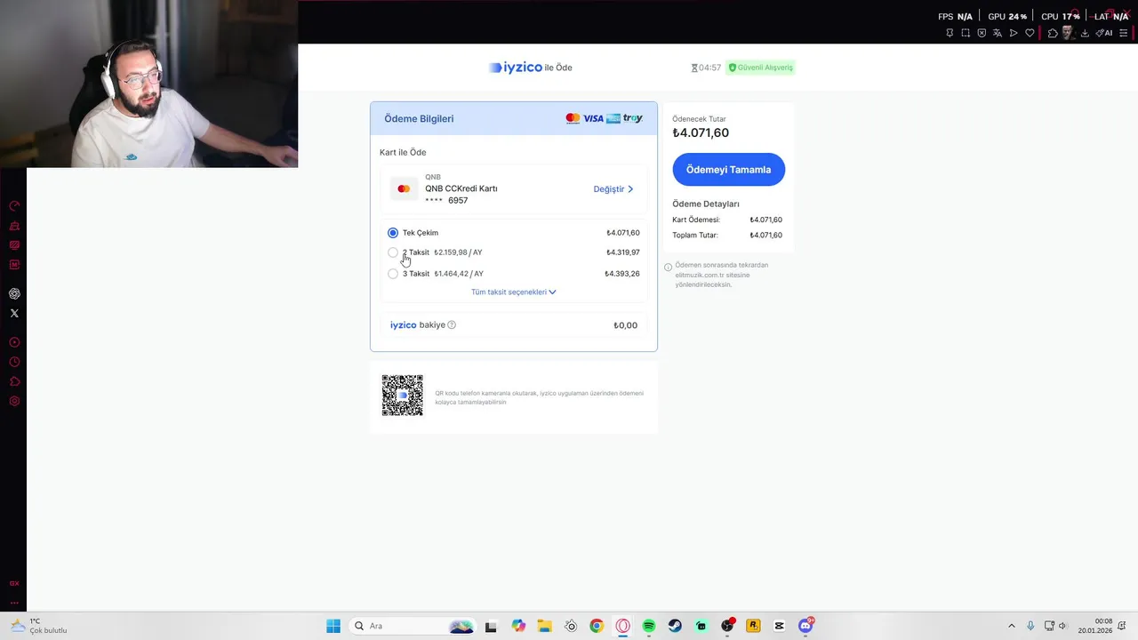Click the iyzico bakiye ₺0,00 amount
This screenshot has height=640, width=1138.
pos(625,325)
